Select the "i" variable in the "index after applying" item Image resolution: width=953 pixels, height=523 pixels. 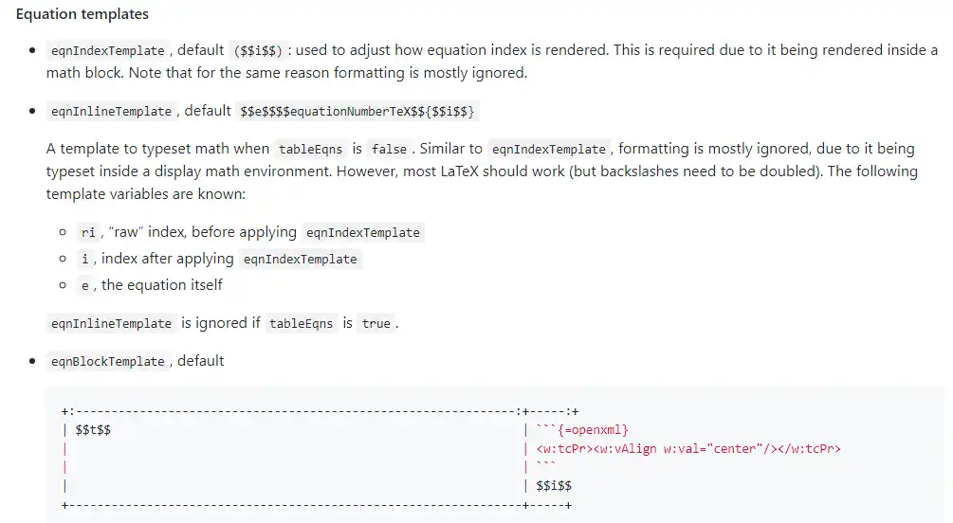(85, 259)
